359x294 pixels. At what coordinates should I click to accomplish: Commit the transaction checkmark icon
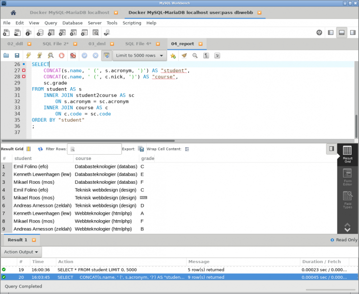coord(85,56)
